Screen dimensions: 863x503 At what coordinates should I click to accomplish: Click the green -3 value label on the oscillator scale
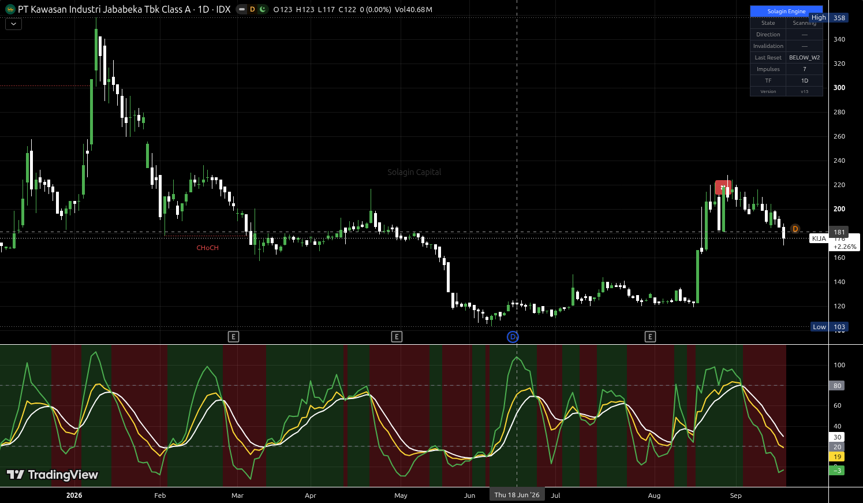(838, 471)
